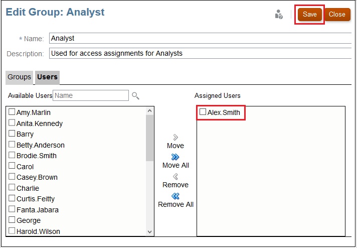Check the Fanta.Jabara checkbox
Screen dimensions: 357x248
click(x=12, y=209)
